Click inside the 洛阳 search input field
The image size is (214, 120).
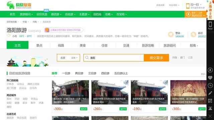click(114, 58)
